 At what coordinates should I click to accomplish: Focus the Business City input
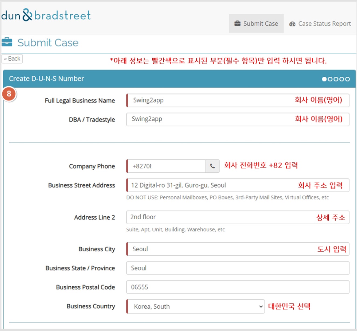coord(238,249)
